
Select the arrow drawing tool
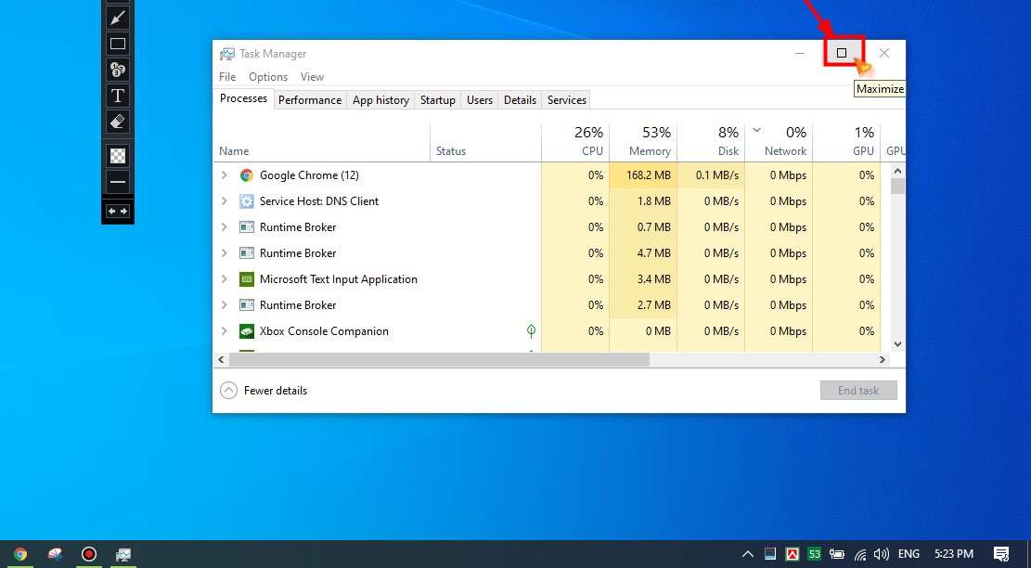(117, 18)
